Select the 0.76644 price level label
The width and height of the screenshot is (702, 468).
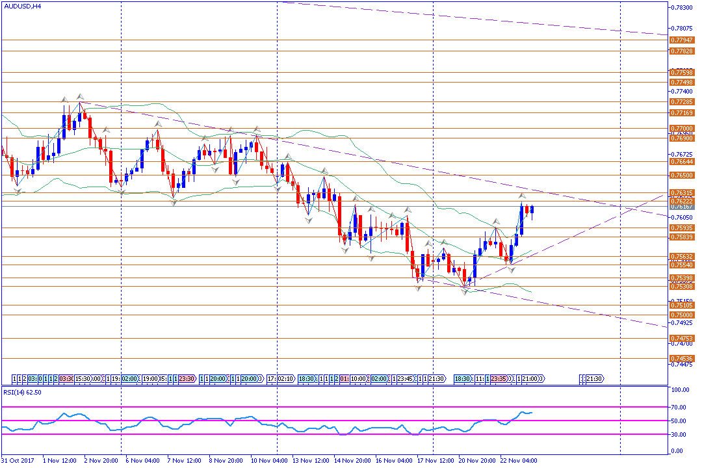tap(682, 162)
